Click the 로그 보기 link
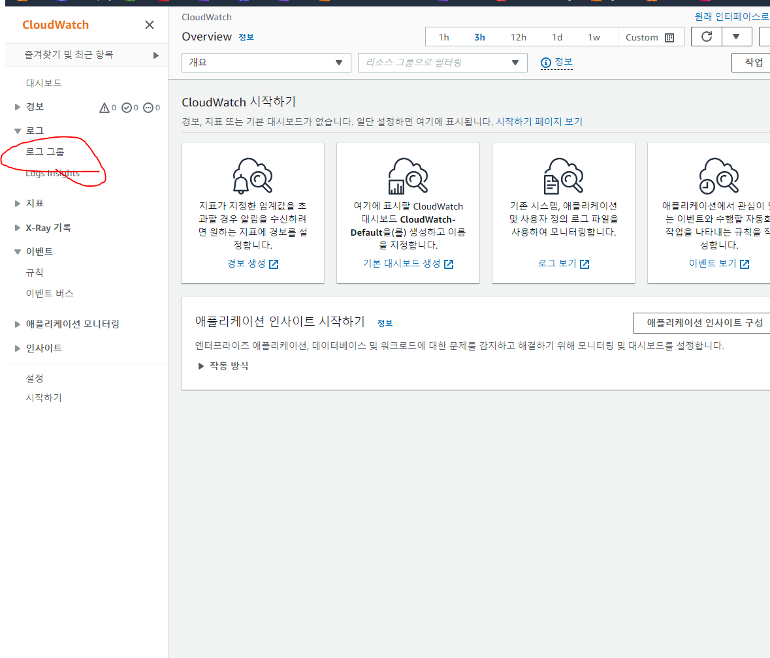This screenshot has height=658, width=770. pyautogui.click(x=563, y=264)
